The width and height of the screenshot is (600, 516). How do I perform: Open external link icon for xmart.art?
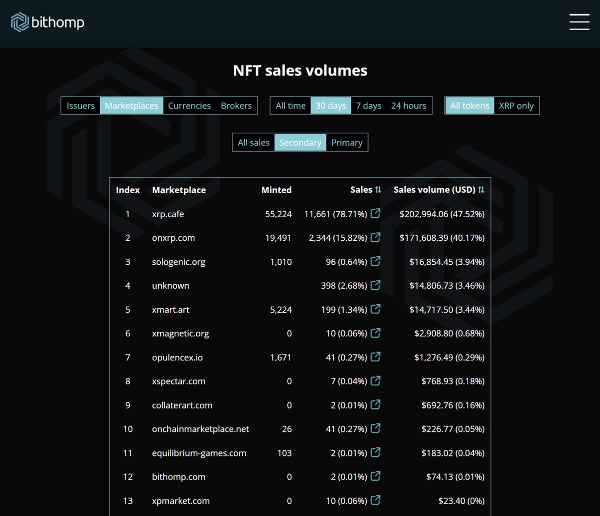(x=375, y=309)
